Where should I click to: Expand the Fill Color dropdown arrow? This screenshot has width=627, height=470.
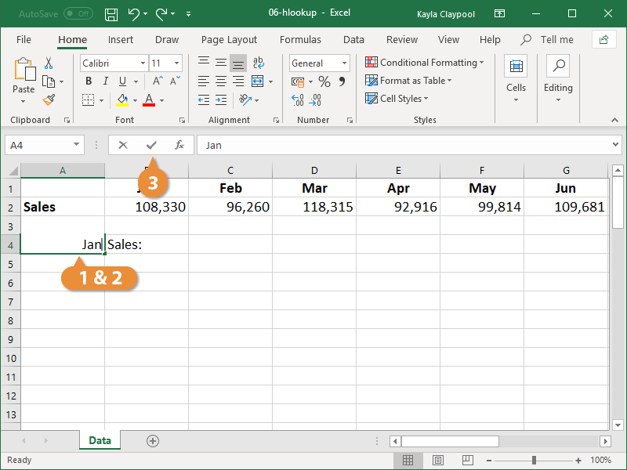133,99
